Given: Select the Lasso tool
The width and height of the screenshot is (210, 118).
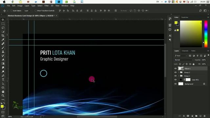Looking at the screenshot, I should pos(3,28).
